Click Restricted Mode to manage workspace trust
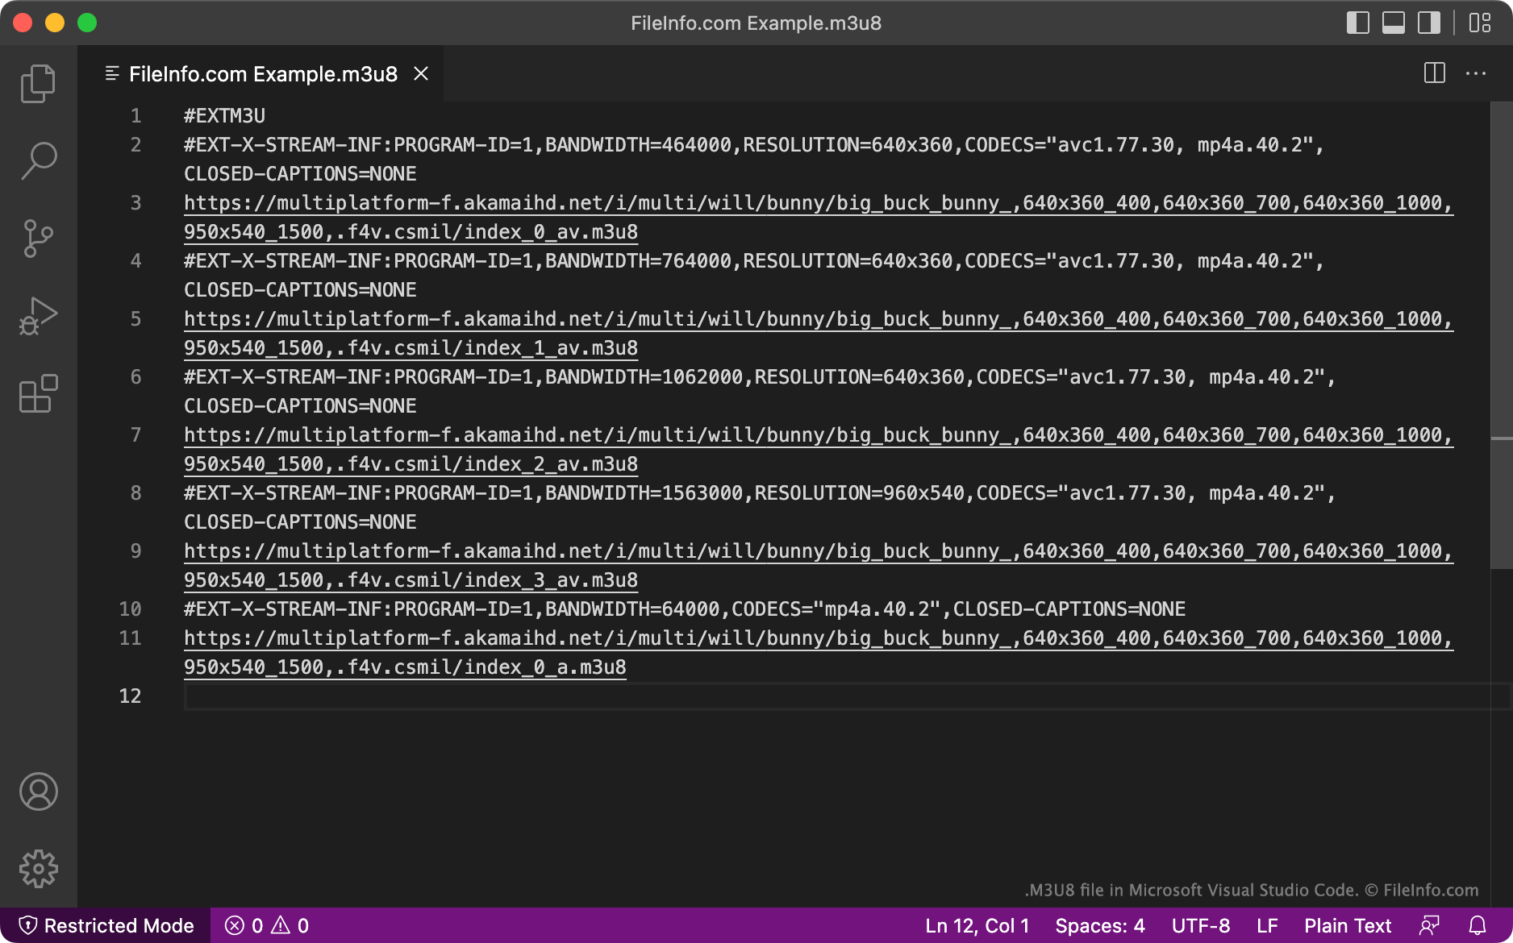Viewport: 1513px width, 943px height. (106, 925)
